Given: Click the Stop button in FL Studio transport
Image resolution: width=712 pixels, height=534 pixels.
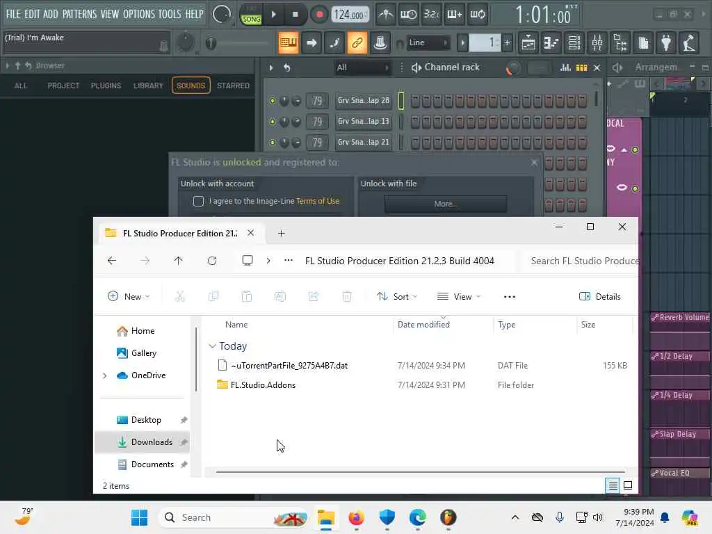Looking at the screenshot, I should (295, 15).
